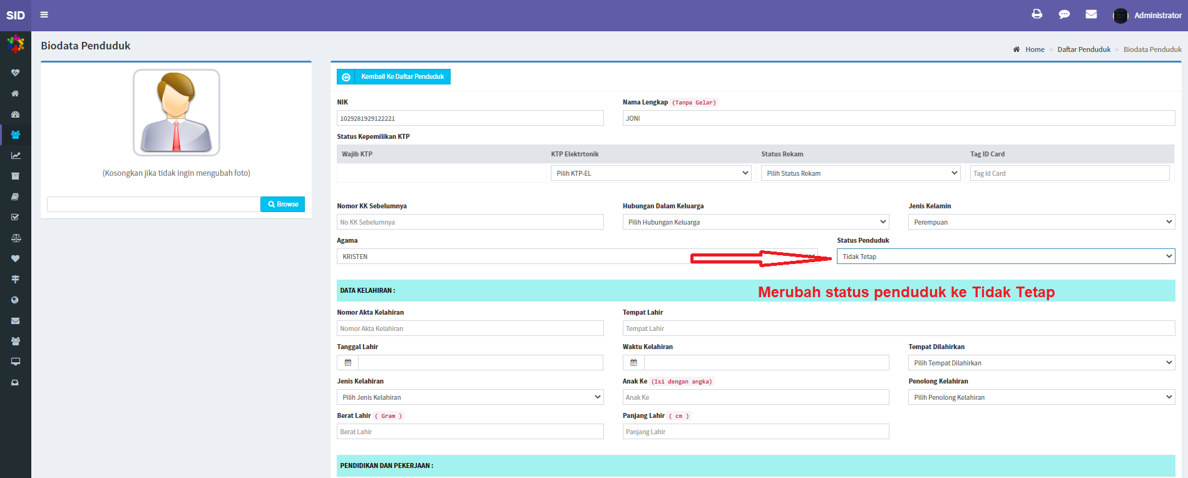Click the Anak Ke input field
The width and height of the screenshot is (1188, 478).
click(x=755, y=397)
